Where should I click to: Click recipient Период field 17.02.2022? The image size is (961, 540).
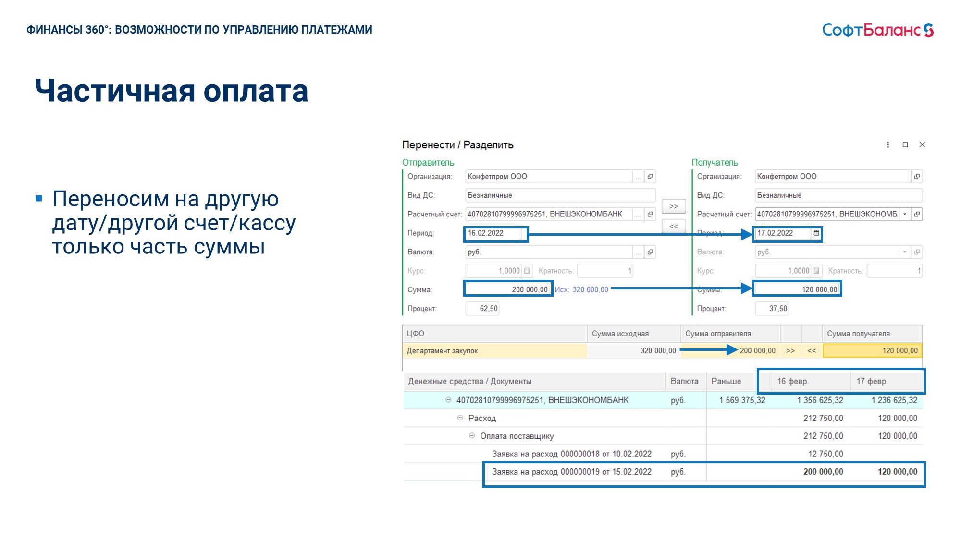783,233
